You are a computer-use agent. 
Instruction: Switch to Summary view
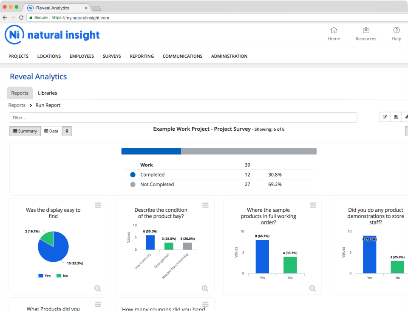25,131
